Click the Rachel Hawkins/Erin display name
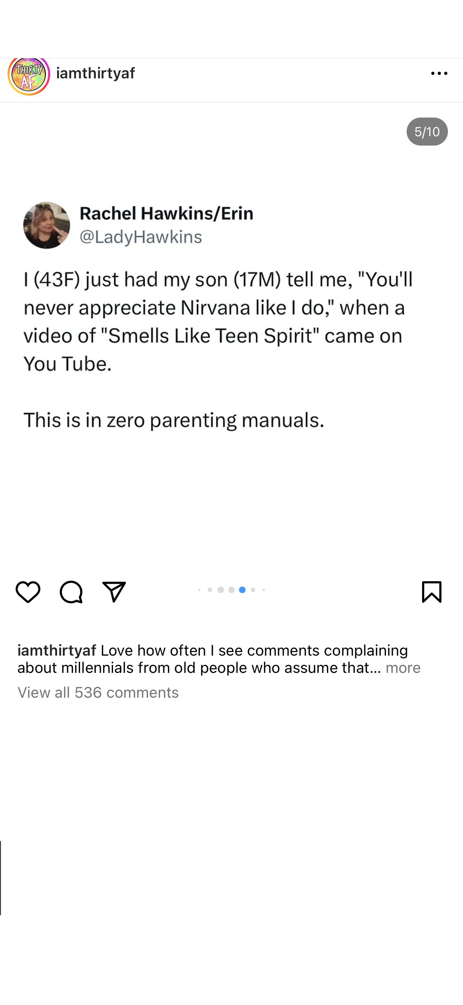Viewport: 463px width, 1005px height. point(167,214)
